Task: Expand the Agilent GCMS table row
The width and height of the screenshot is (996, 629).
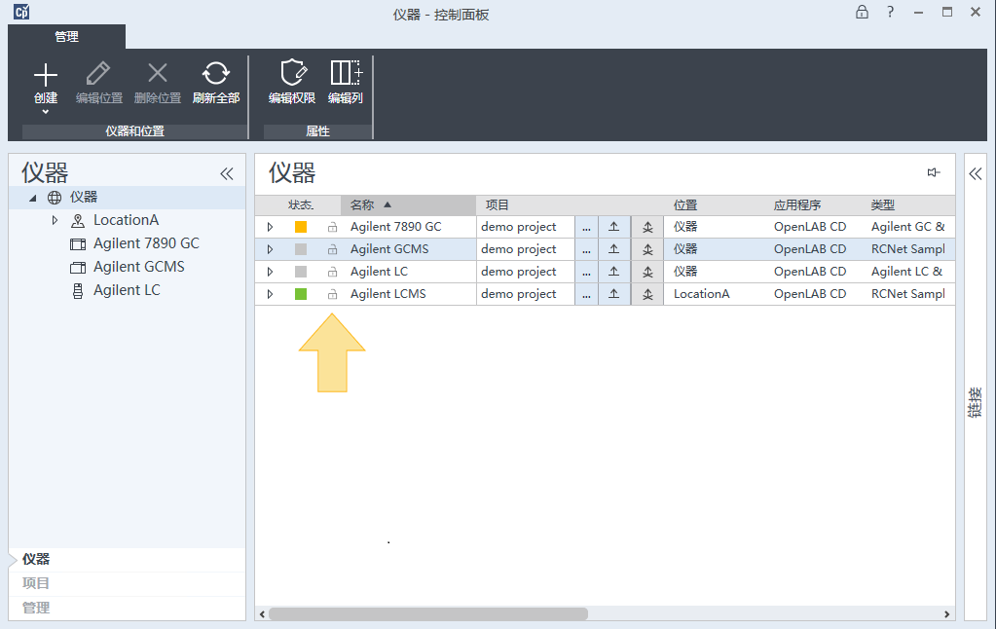Action: [270, 249]
